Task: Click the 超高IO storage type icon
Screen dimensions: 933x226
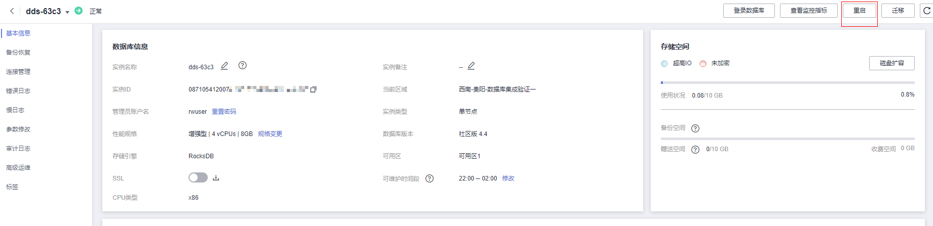Action: click(x=664, y=63)
